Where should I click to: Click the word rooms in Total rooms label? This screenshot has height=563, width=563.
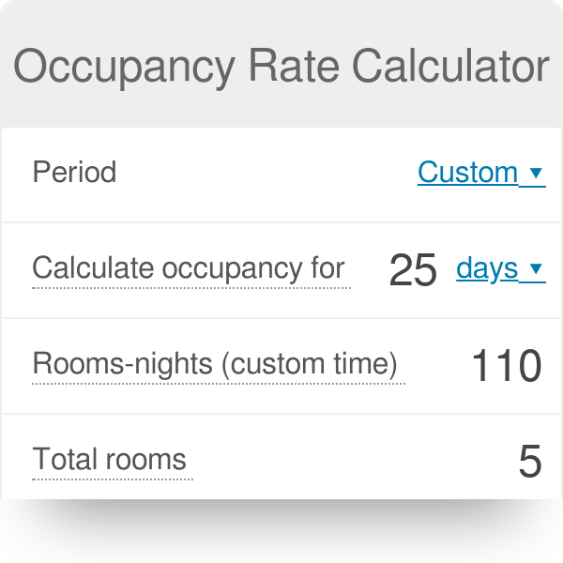point(146,460)
